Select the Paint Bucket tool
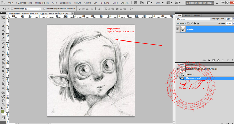This screenshot has width=234, height=124. point(3,63)
